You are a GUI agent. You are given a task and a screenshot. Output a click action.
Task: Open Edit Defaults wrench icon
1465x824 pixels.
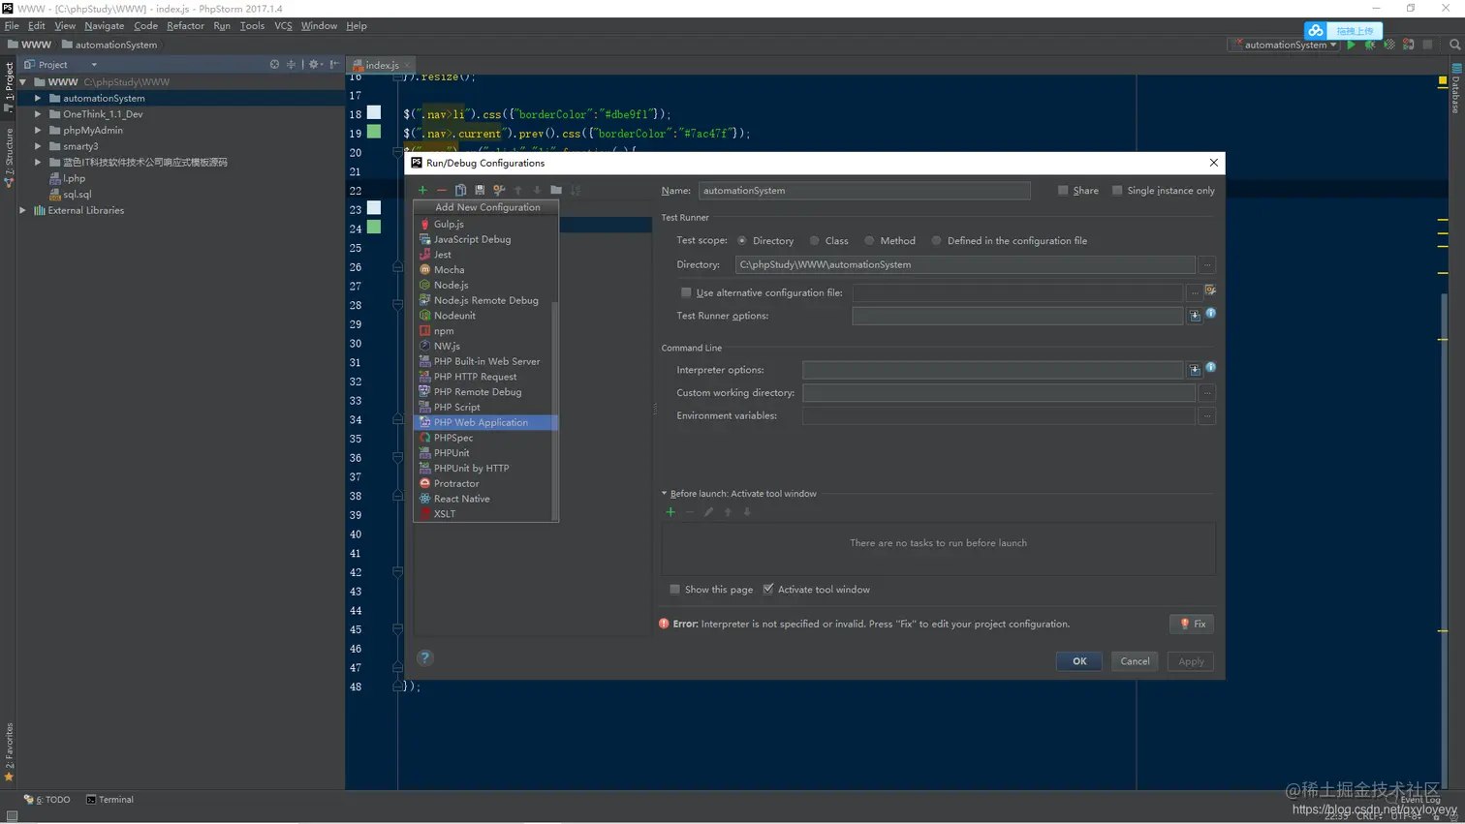click(x=499, y=190)
